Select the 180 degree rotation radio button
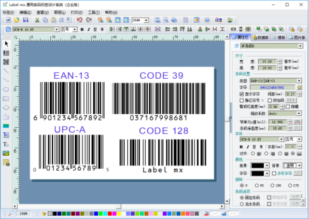This screenshot has height=219, width=309. tap(272, 185)
